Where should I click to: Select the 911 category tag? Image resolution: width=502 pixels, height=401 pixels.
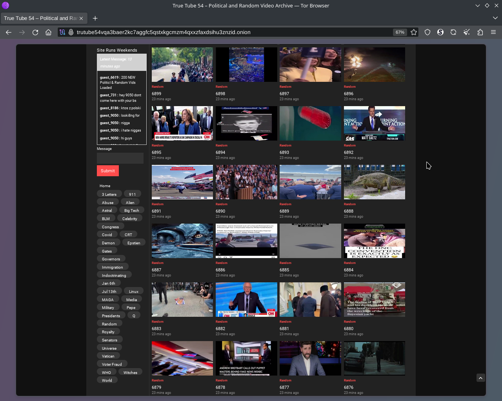(x=133, y=194)
